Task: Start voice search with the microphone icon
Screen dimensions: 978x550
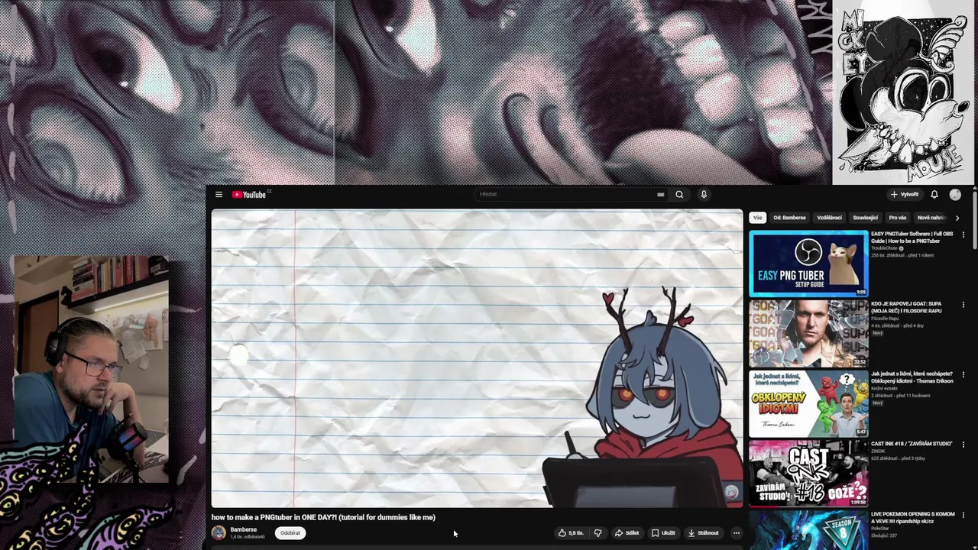Action: pyautogui.click(x=704, y=195)
